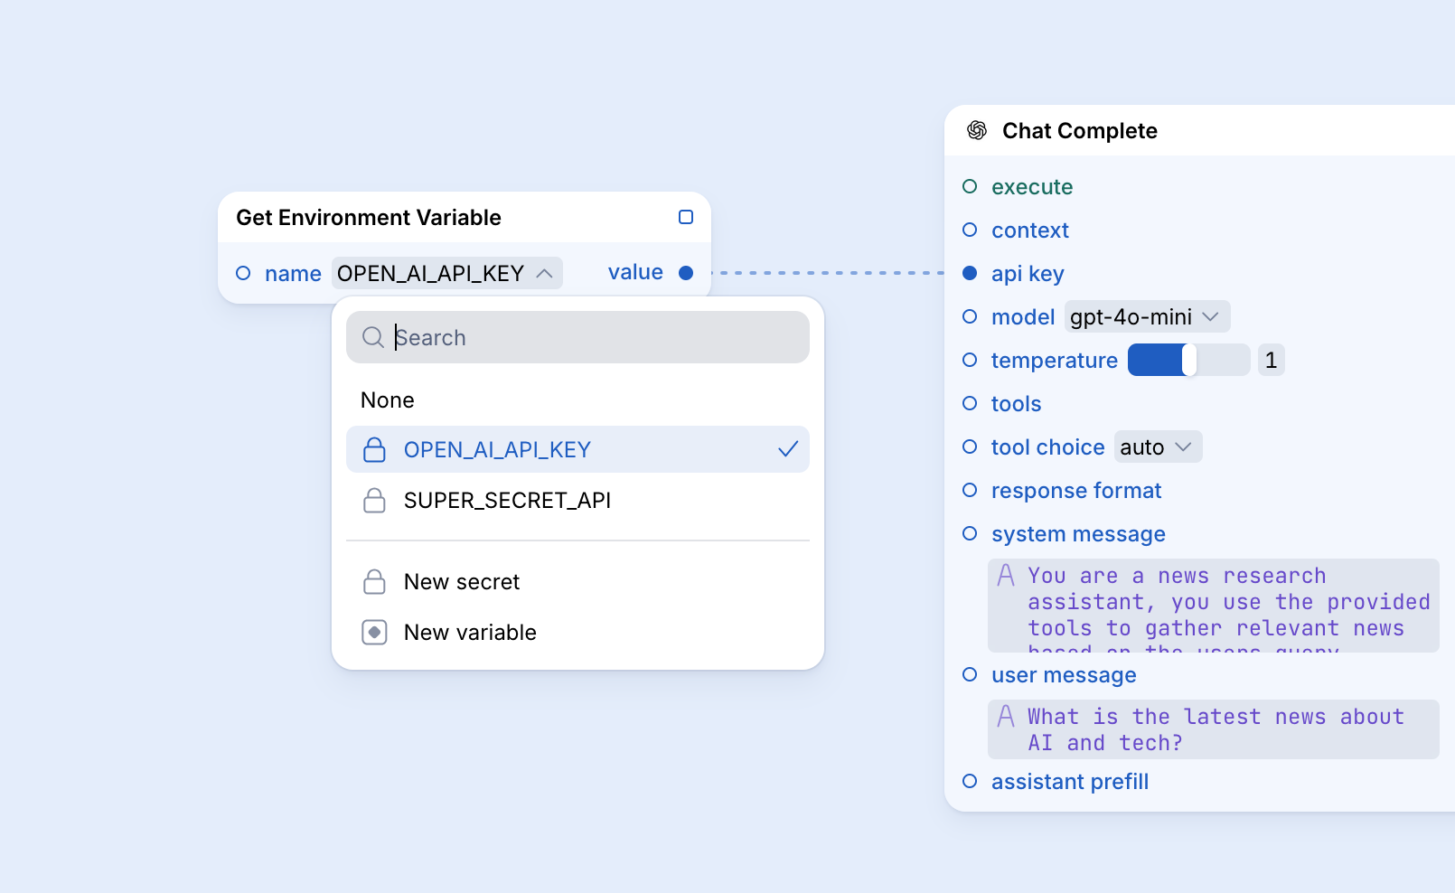Create a New secret
This screenshot has width=1455, height=893.
(577, 581)
